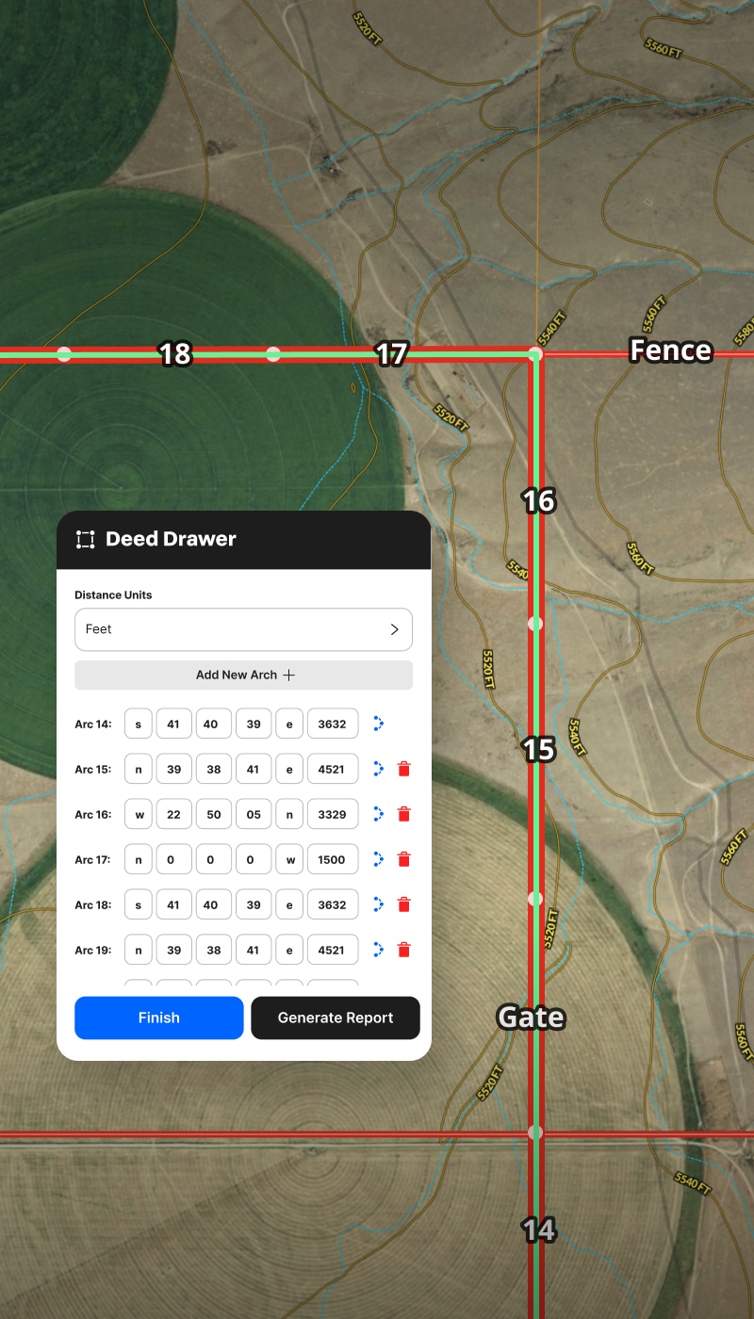754x1319 pixels.
Task: Click the curve icon for Arc 14
Action: 378,725
